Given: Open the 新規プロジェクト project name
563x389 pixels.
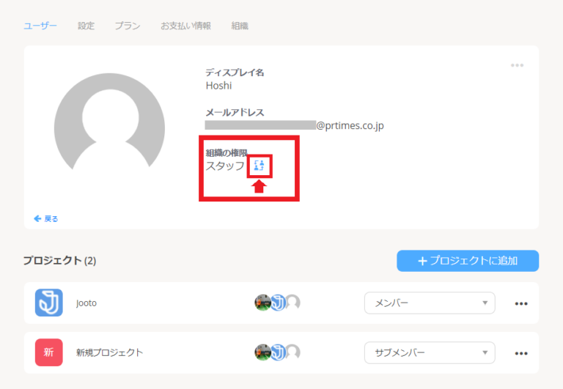Looking at the screenshot, I should click(109, 352).
